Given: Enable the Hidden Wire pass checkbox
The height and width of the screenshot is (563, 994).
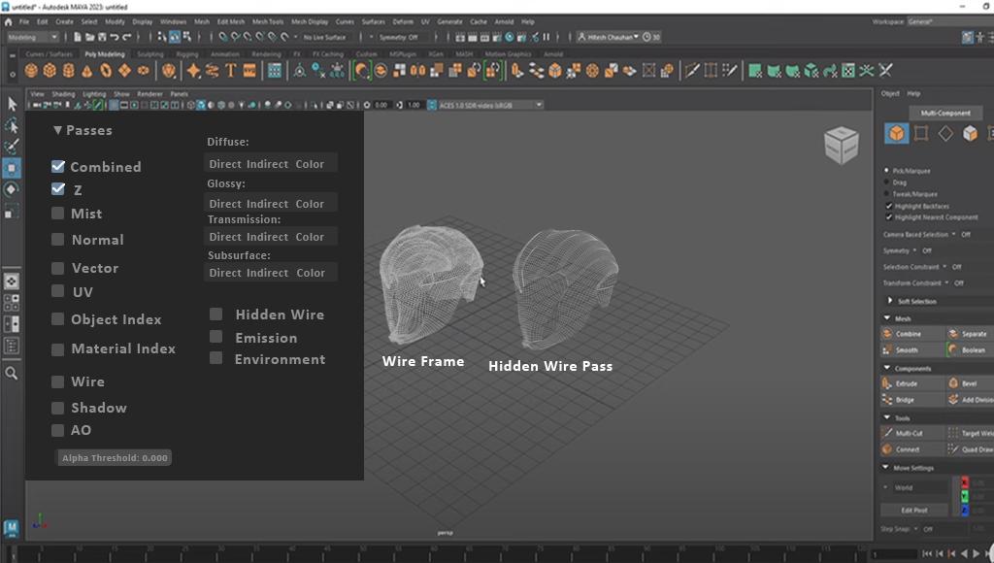Looking at the screenshot, I should click(215, 314).
